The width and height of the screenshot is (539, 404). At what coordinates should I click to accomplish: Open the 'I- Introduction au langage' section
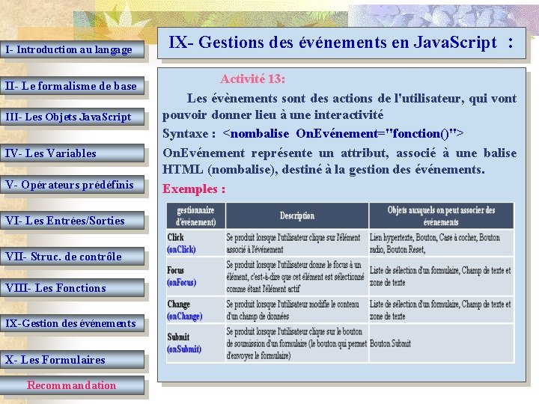pyautogui.click(x=72, y=49)
